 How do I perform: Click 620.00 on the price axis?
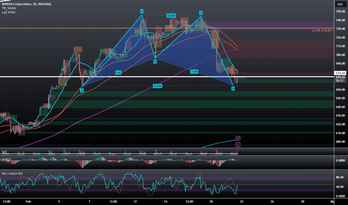(x=340, y=124)
